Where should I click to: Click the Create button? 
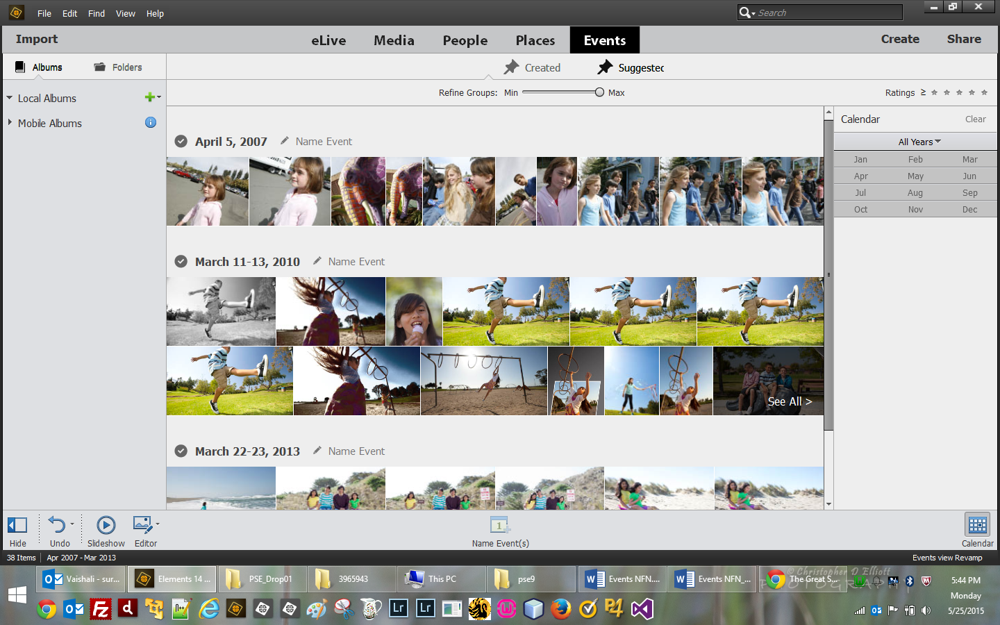coord(900,39)
